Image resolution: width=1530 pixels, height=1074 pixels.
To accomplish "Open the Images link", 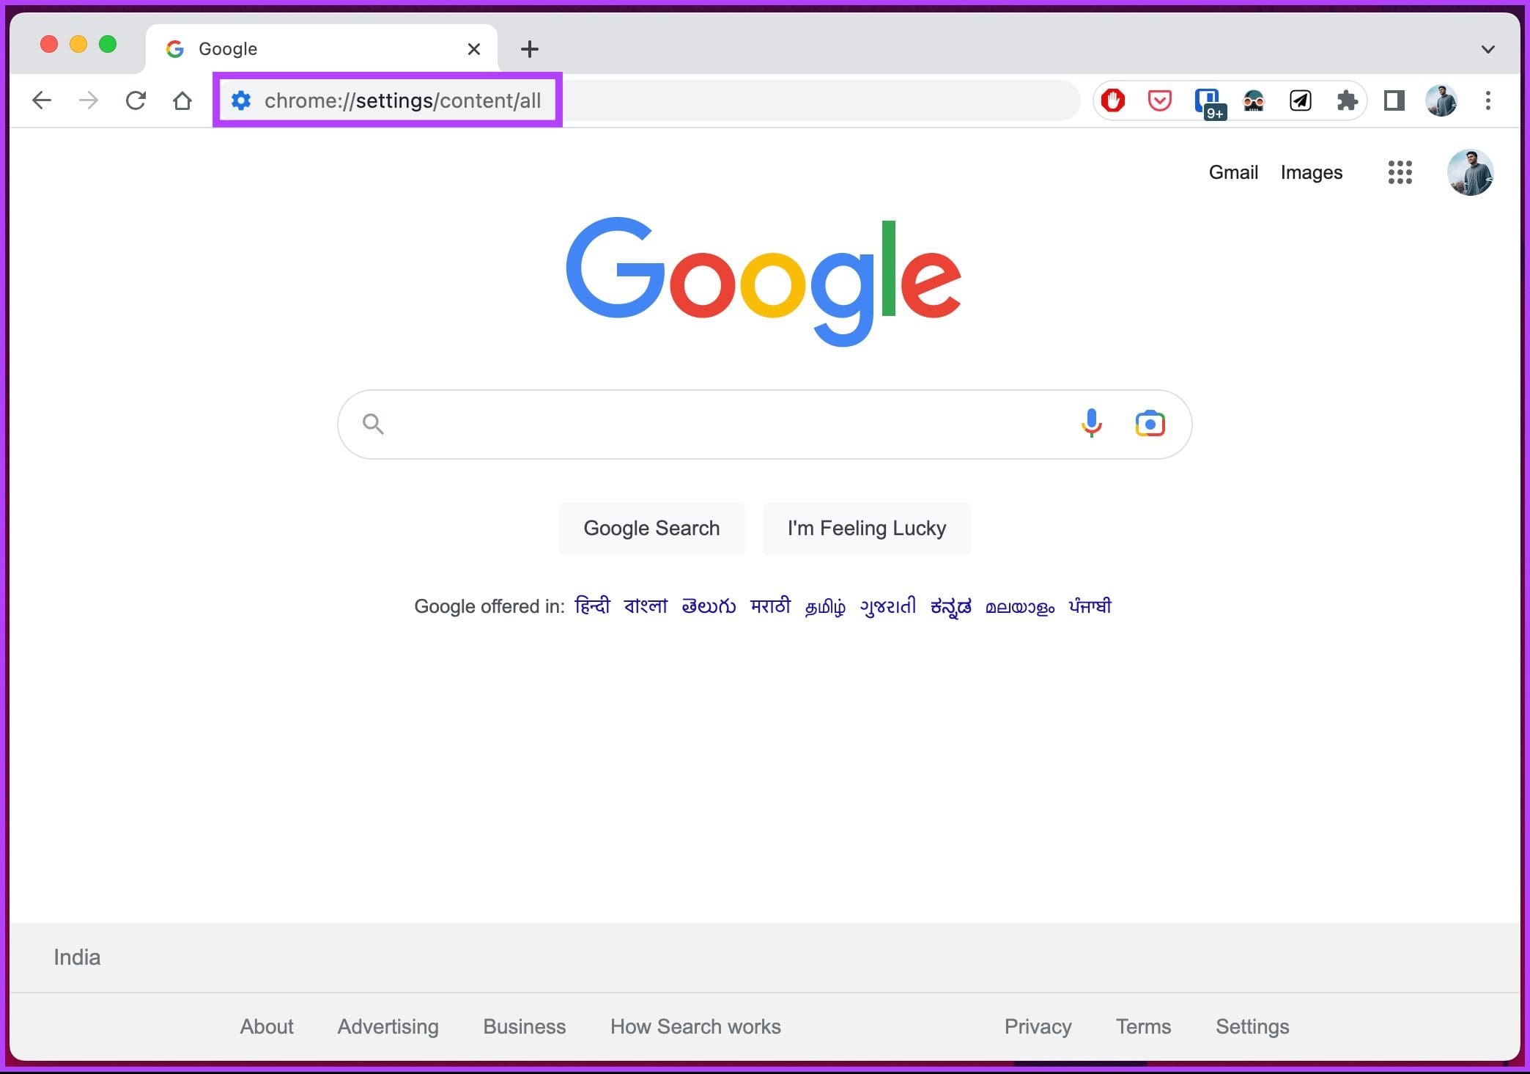I will click(x=1312, y=172).
